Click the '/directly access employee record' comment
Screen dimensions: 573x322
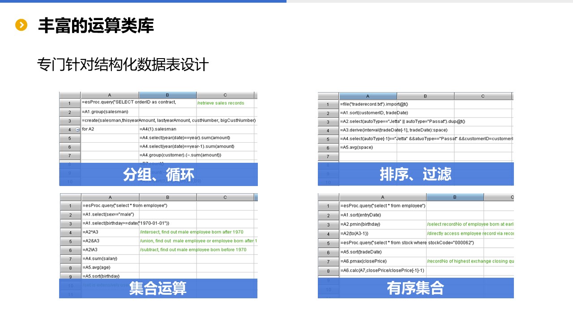click(x=470, y=234)
